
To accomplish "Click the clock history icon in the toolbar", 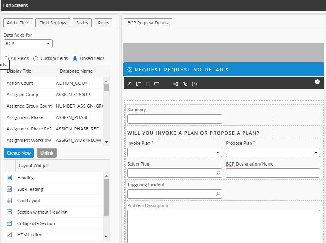I will point(194,84).
